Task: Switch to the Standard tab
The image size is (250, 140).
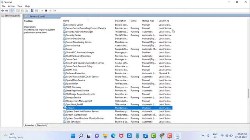Action: tap(41, 125)
